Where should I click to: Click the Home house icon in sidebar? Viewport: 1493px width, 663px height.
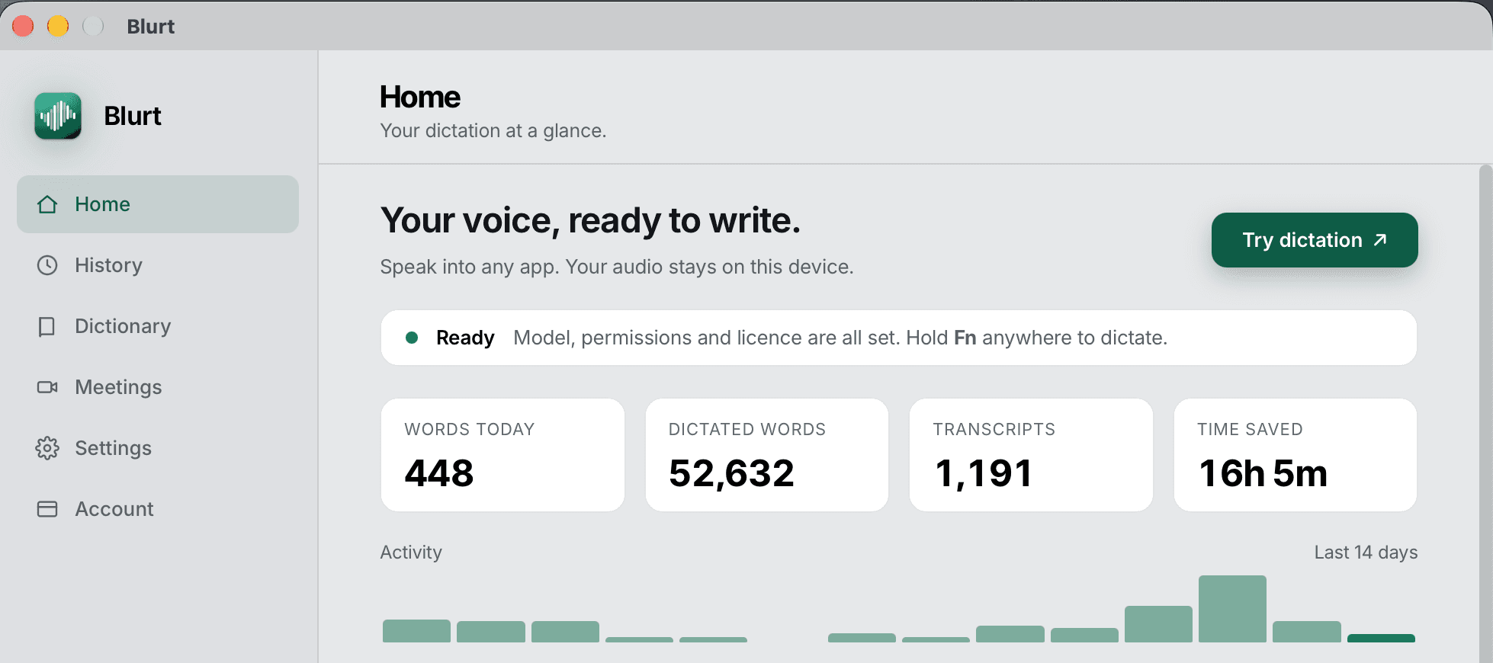(x=47, y=204)
